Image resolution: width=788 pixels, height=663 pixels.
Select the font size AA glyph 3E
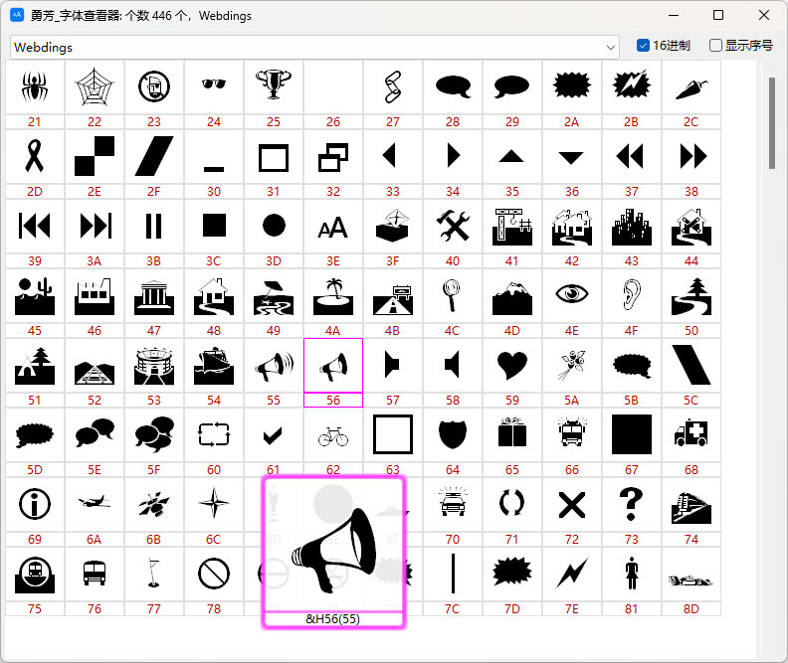click(x=333, y=228)
